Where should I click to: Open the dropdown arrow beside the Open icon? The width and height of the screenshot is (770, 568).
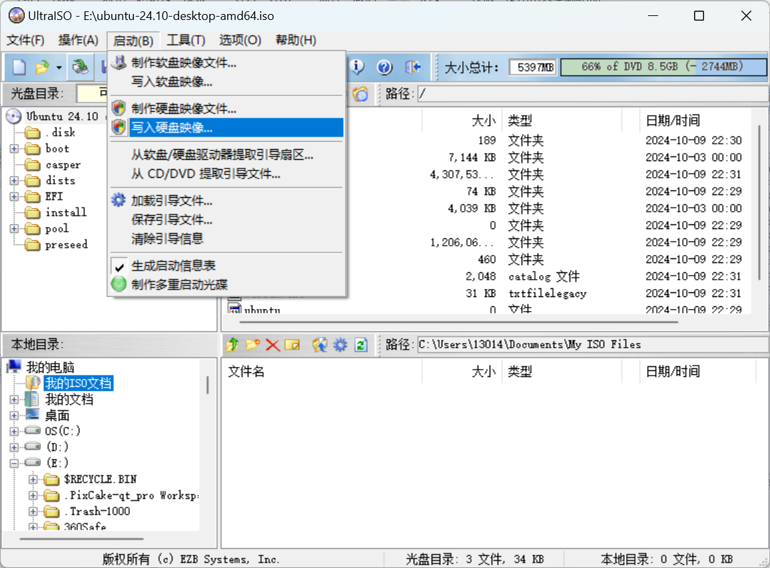[59, 67]
